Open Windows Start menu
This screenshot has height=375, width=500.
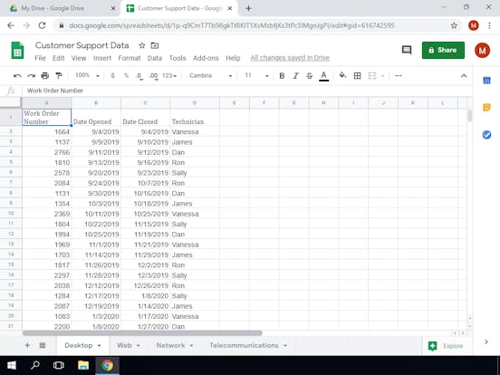point(12,365)
